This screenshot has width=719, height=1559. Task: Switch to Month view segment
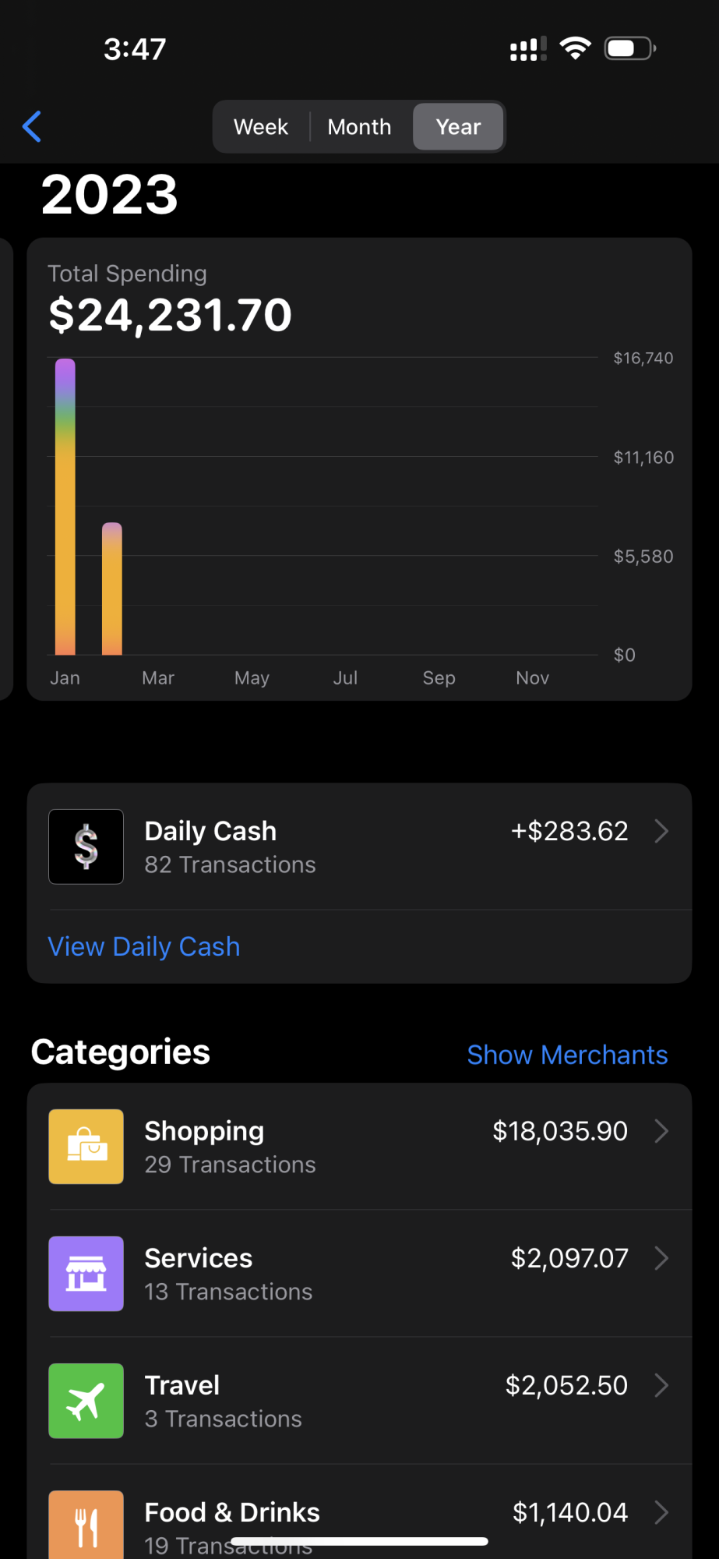[359, 126]
